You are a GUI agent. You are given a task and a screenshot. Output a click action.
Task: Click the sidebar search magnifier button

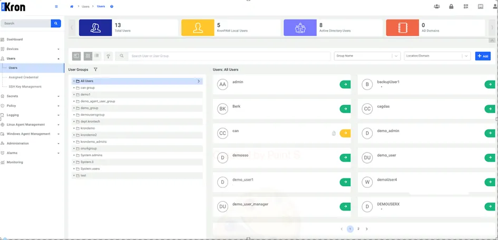(x=56, y=24)
